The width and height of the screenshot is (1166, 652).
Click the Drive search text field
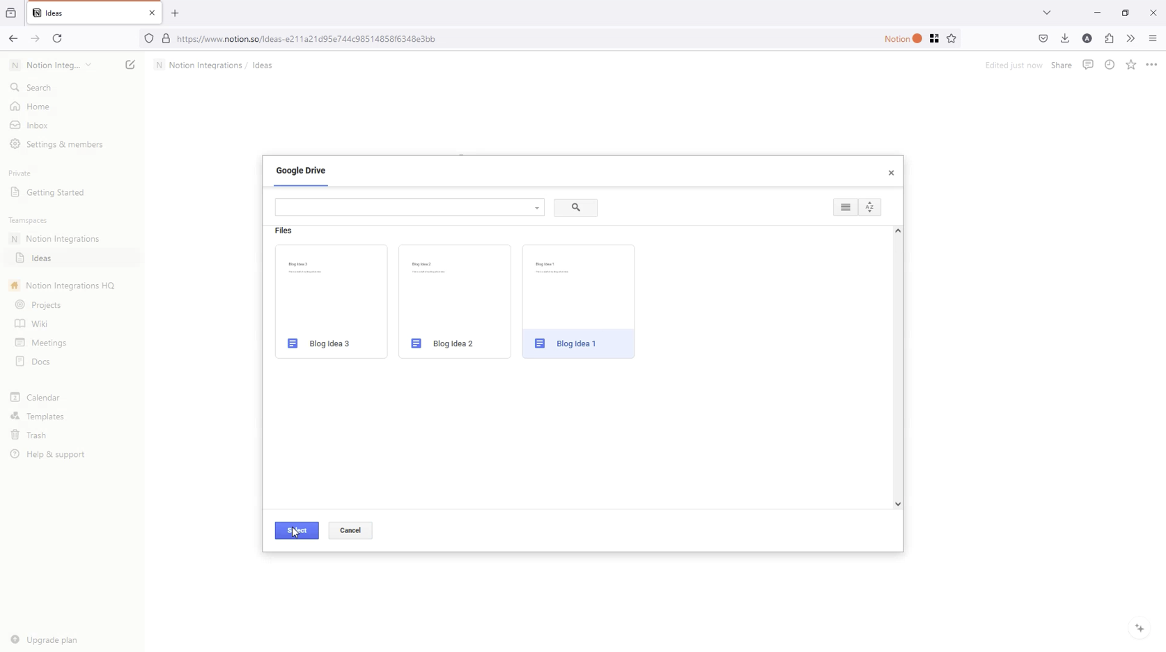(x=403, y=208)
